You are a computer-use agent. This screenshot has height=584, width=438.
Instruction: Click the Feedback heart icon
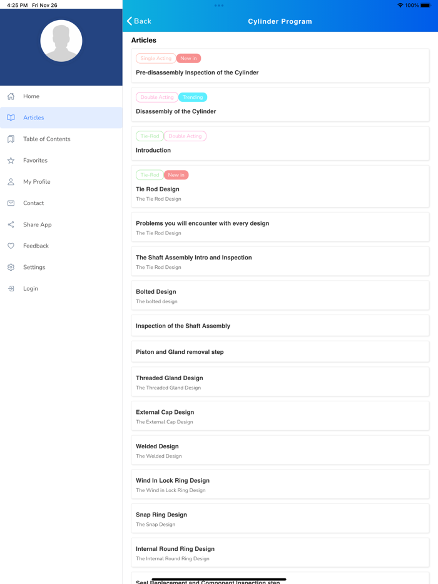[x=11, y=246]
